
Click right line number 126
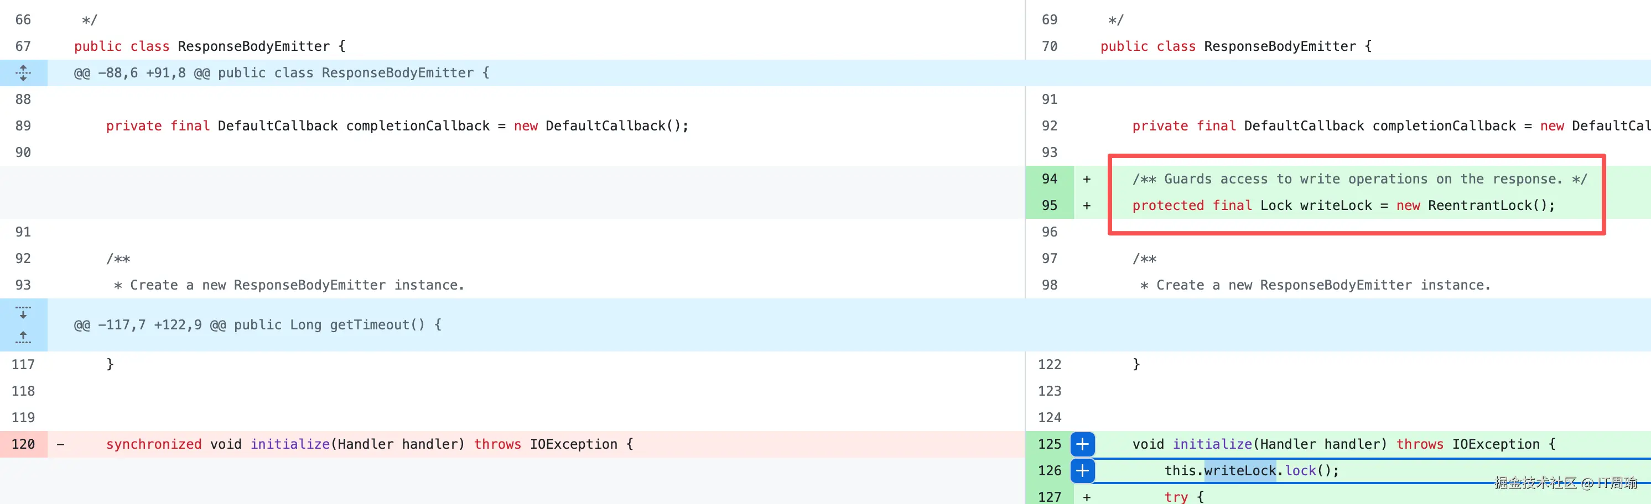(1049, 471)
